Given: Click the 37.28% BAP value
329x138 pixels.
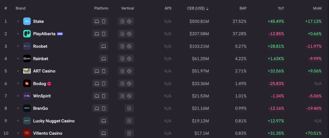Looking at the screenshot, I should tap(239, 34).
